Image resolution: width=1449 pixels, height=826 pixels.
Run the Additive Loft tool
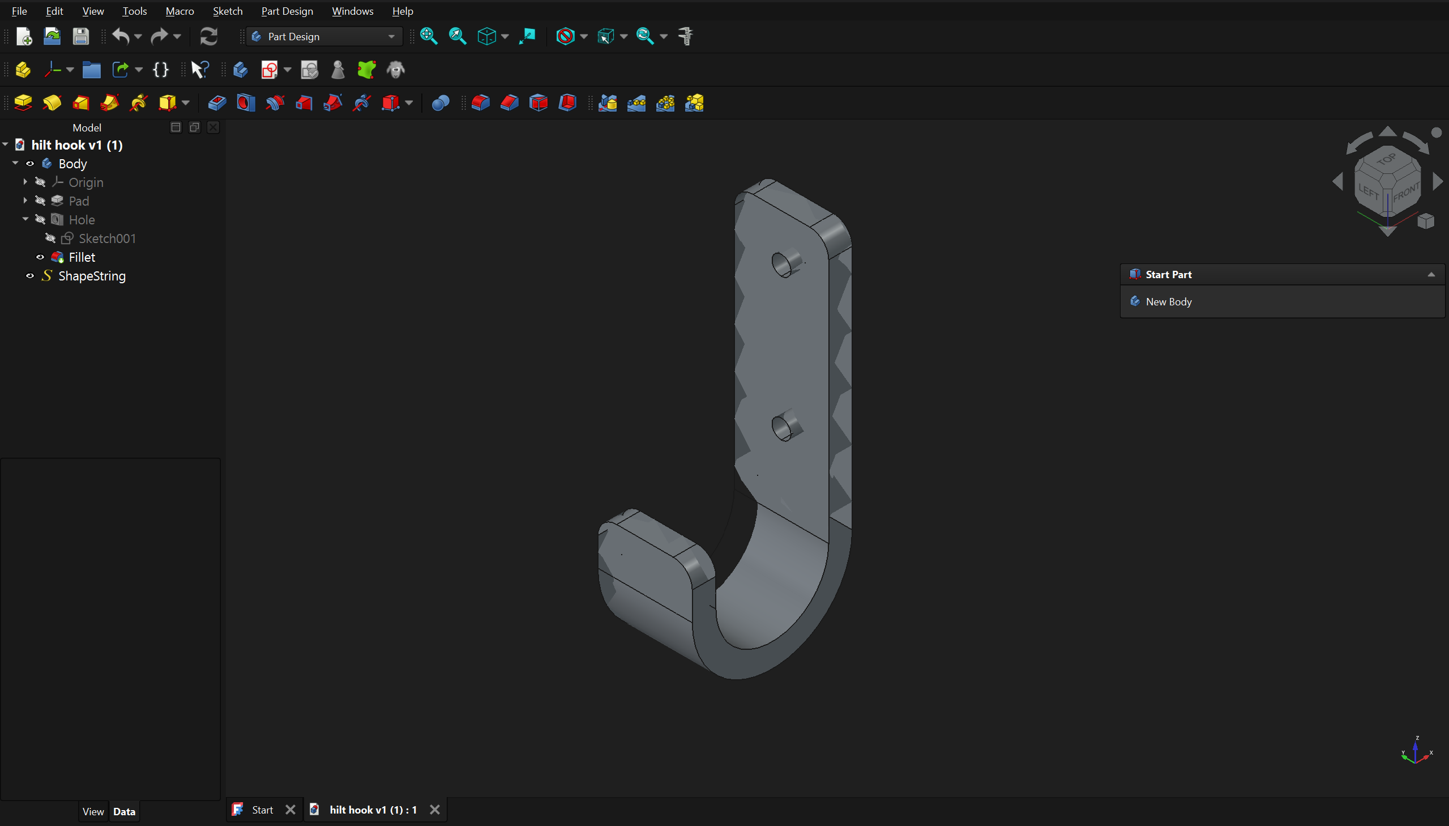point(81,103)
